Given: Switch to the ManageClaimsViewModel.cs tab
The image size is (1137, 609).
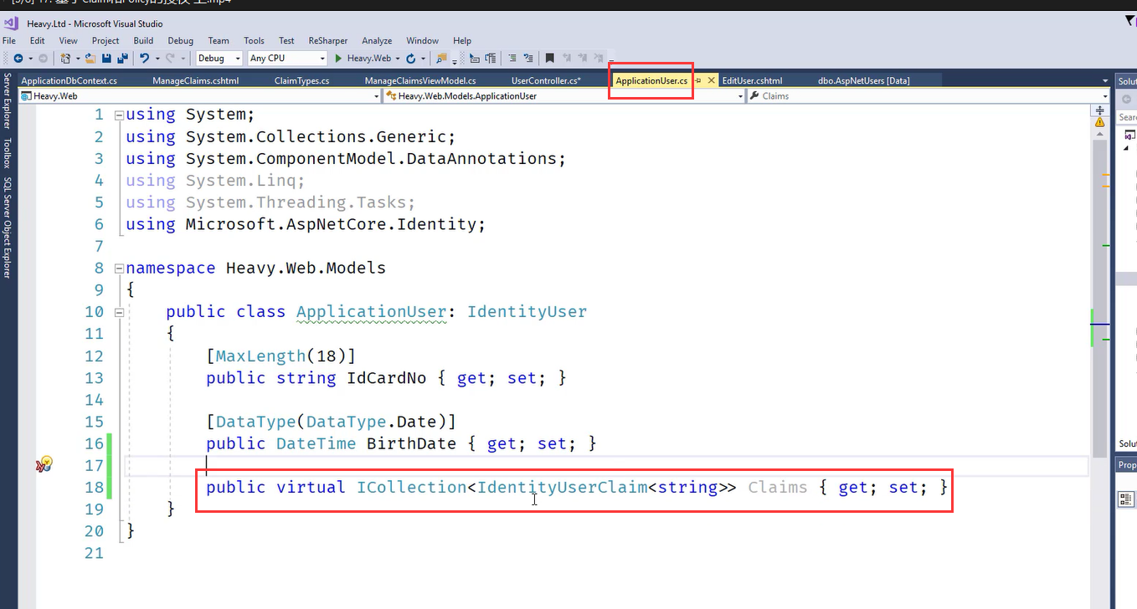Looking at the screenshot, I should pos(420,80).
